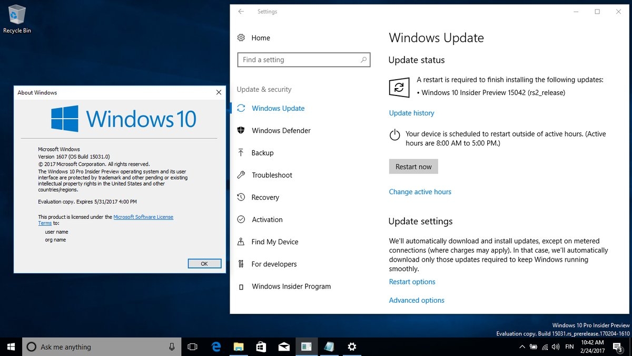Click the Ask me anything Cortana box
The image size is (632, 356).
pos(101,347)
